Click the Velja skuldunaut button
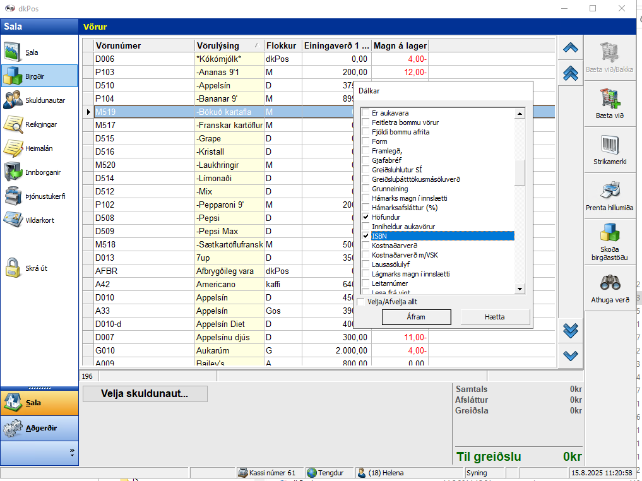 pyautogui.click(x=145, y=394)
